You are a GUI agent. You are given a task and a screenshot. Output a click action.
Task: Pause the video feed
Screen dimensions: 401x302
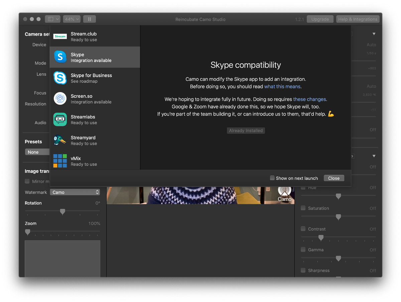[x=90, y=19]
